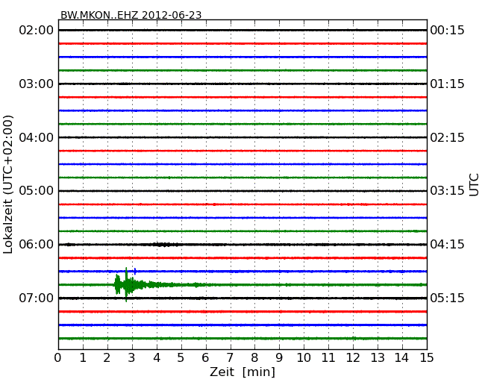Select the 10 minute tick label
Image resolution: width=485 pixels, height=388 pixels.
coord(304,358)
